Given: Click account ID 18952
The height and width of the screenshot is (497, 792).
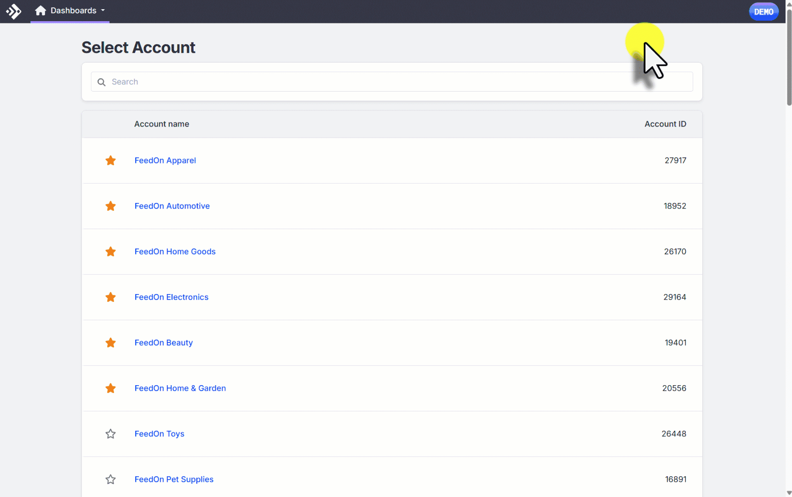Looking at the screenshot, I should tap(675, 206).
